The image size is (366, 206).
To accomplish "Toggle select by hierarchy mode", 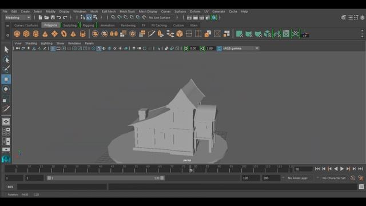I will (83, 17).
